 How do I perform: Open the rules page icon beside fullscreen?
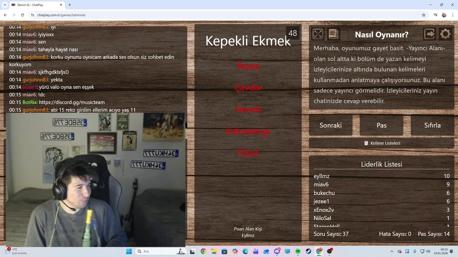[x=333, y=34]
